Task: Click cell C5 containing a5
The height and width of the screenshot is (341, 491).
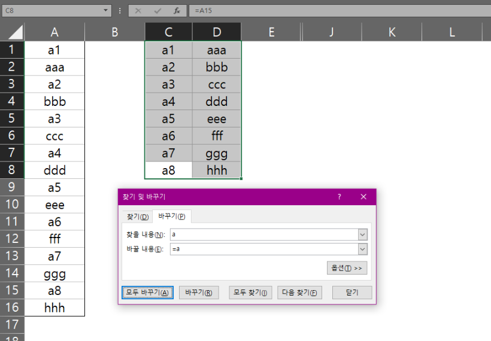Action: click(168, 119)
